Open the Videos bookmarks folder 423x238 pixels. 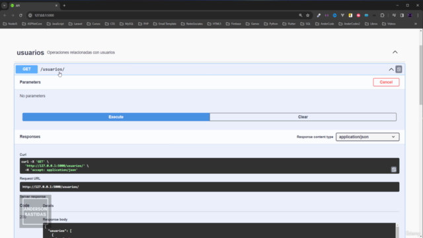click(389, 24)
